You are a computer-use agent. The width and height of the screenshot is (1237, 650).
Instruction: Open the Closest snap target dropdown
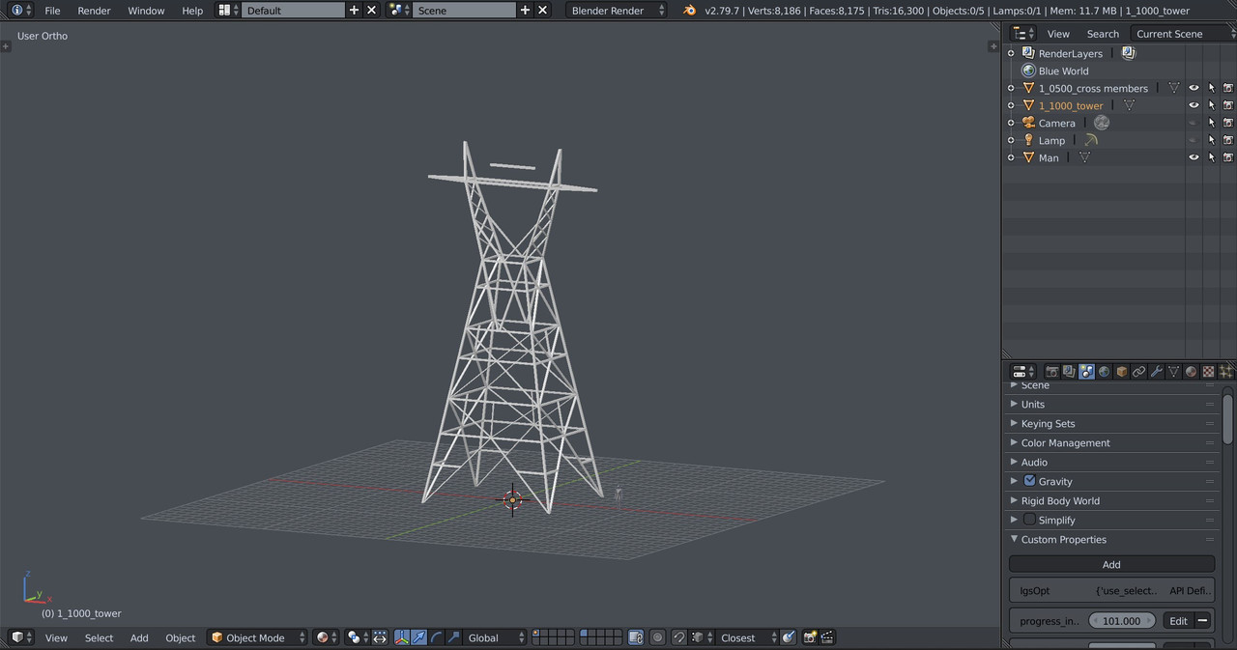[748, 637]
